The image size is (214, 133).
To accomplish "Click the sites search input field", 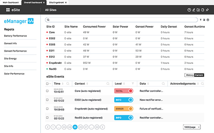I will (121, 20).
